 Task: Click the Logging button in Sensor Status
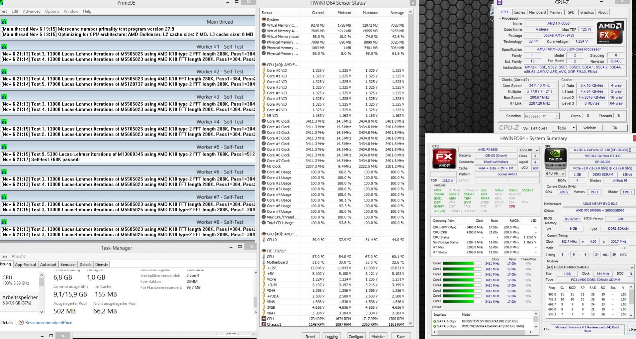pyautogui.click(x=331, y=336)
